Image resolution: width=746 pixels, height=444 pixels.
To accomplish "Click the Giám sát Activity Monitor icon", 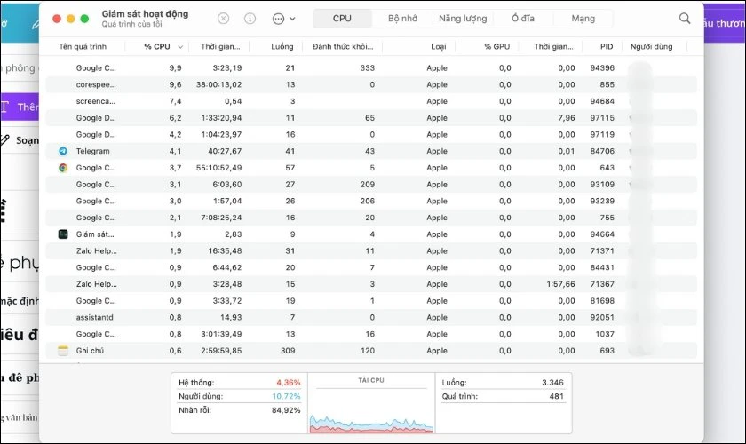I will (63, 234).
